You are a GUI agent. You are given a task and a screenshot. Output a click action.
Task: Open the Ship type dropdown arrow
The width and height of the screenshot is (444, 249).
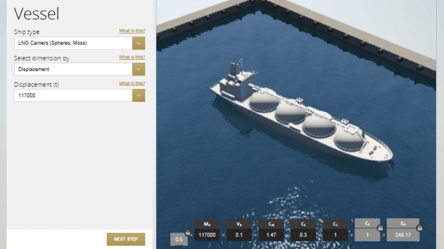[x=138, y=43]
